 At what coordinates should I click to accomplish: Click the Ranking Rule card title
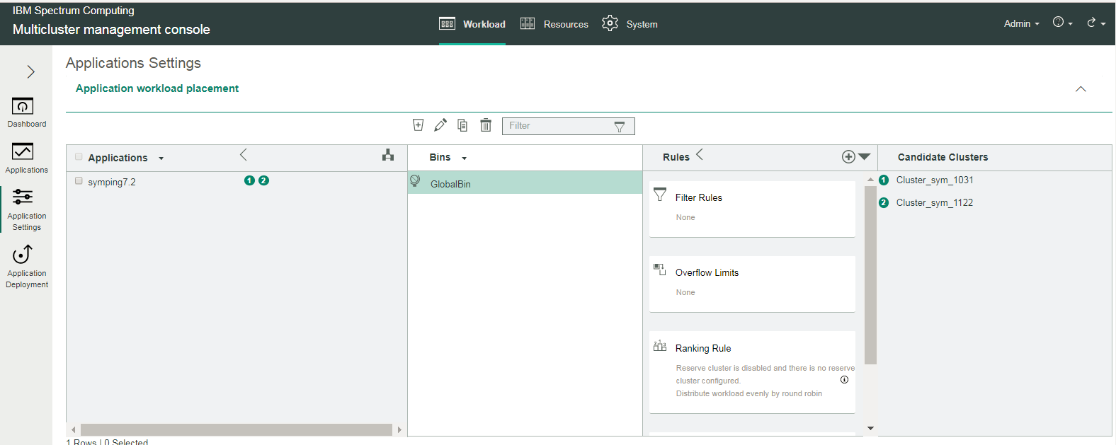click(x=703, y=348)
